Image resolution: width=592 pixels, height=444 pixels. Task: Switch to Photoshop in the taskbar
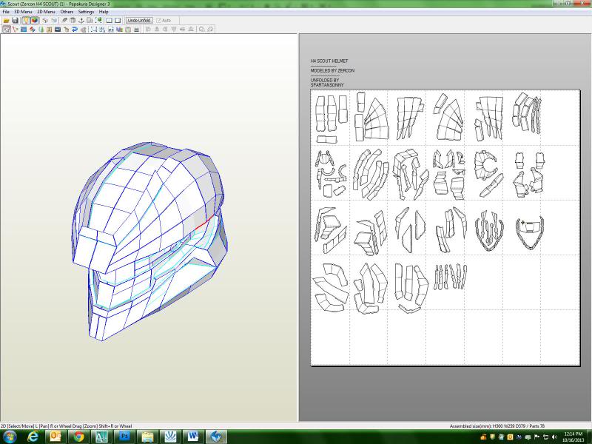point(124,437)
